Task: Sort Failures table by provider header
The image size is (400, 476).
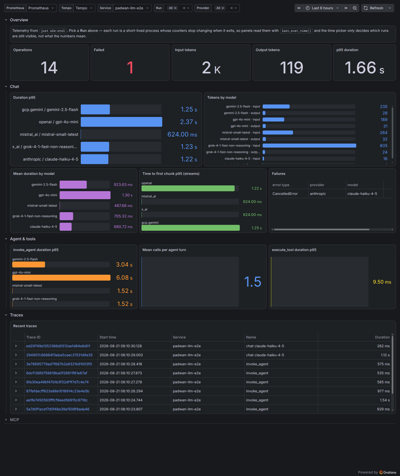Action: pos(317,185)
